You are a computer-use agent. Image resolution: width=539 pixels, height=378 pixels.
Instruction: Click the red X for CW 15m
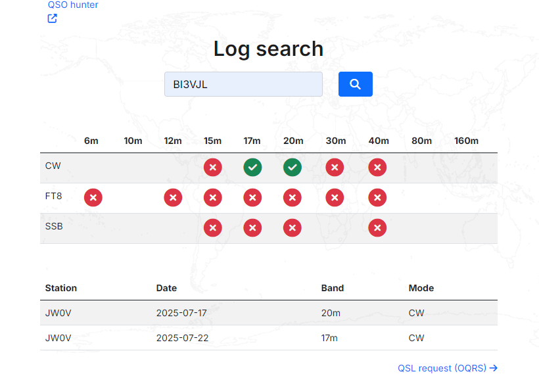pyautogui.click(x=212, y=168)
